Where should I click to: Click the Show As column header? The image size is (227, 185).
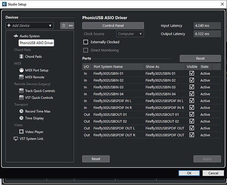click(x=165, y=67)
